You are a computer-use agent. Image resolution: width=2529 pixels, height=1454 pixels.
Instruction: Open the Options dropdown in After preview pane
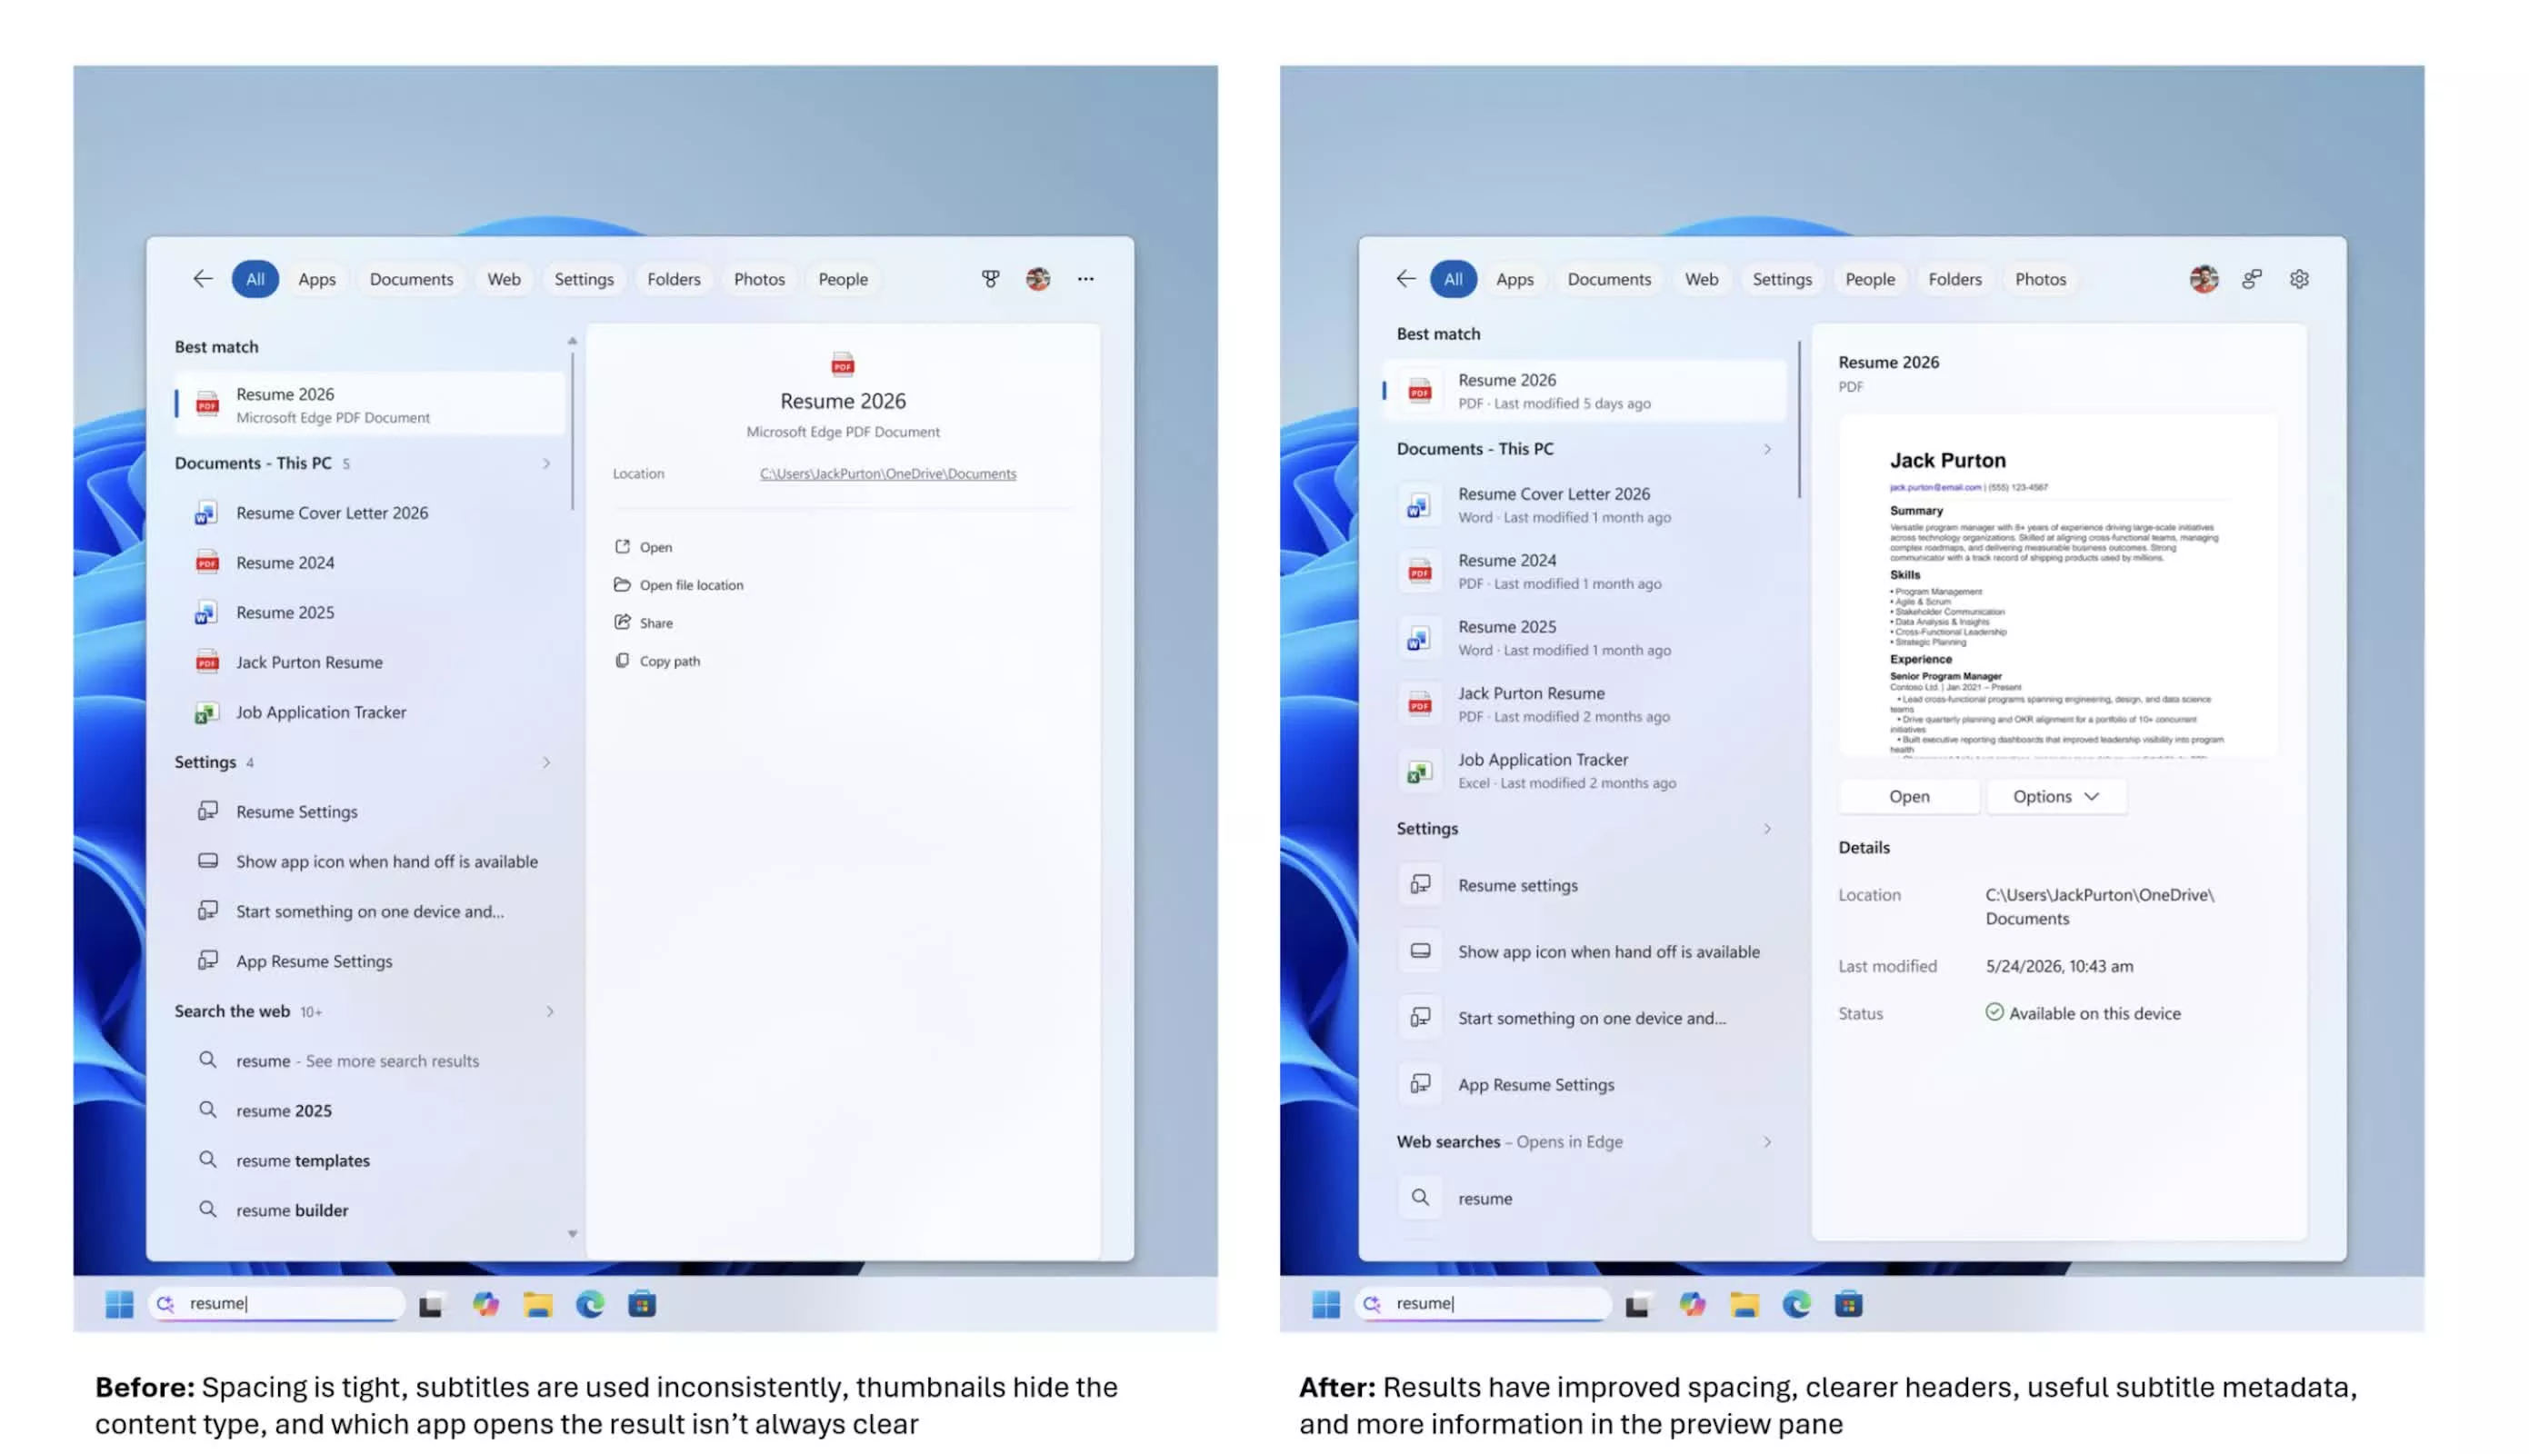[2055, 796]
